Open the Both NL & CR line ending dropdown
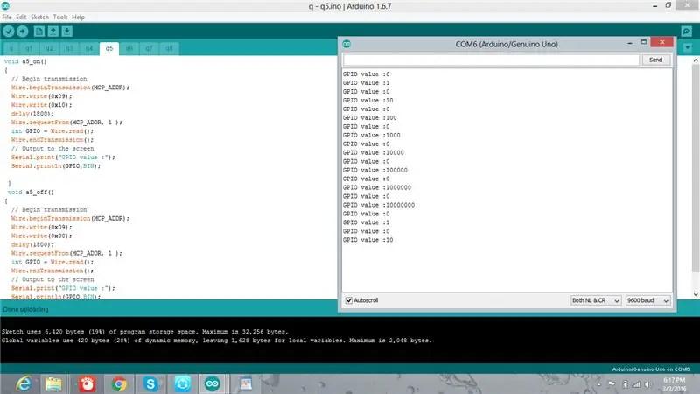 596,300
